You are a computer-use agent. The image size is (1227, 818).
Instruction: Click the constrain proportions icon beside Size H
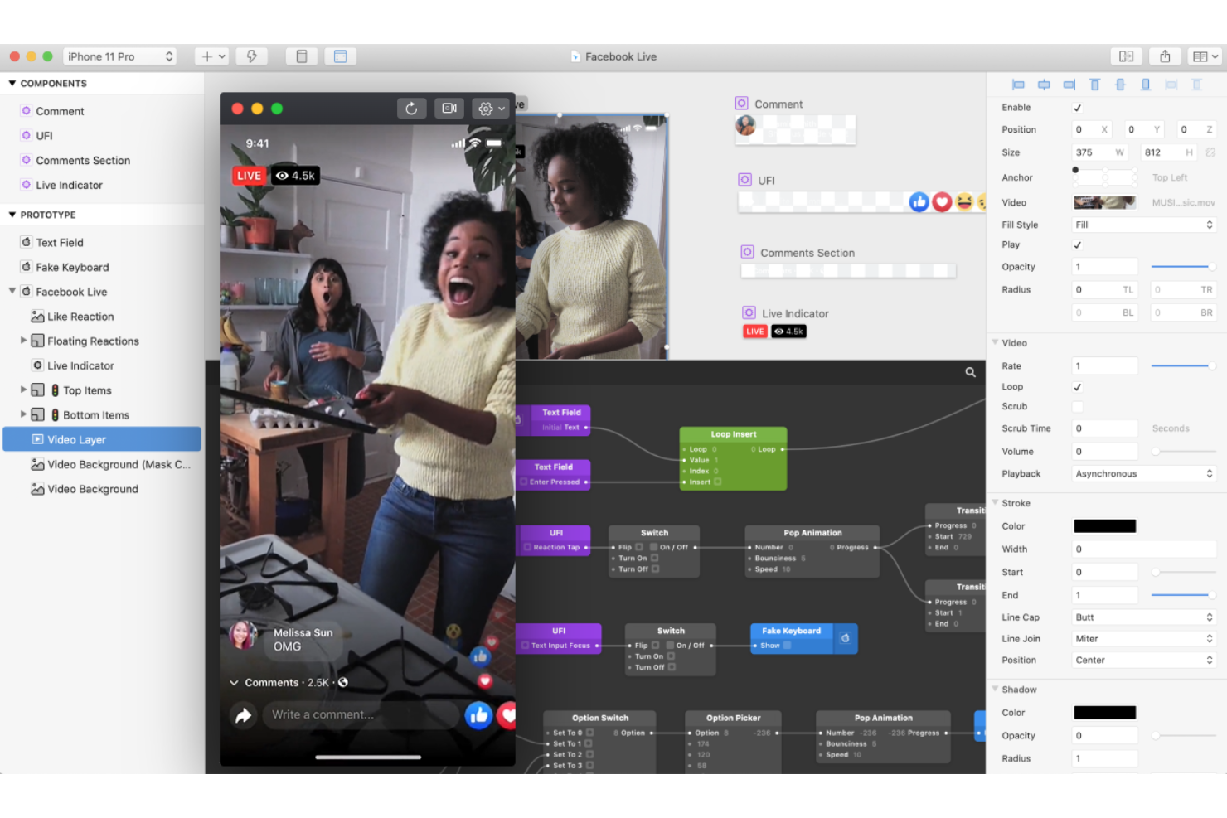click(1210, 152)
